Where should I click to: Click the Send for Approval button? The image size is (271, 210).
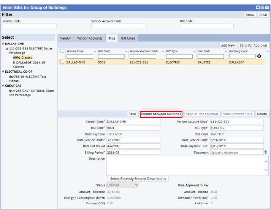[253, 45]
